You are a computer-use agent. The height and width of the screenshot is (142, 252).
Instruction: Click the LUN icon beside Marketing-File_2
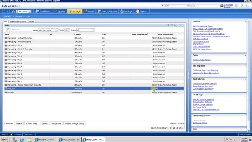(6, 45)
